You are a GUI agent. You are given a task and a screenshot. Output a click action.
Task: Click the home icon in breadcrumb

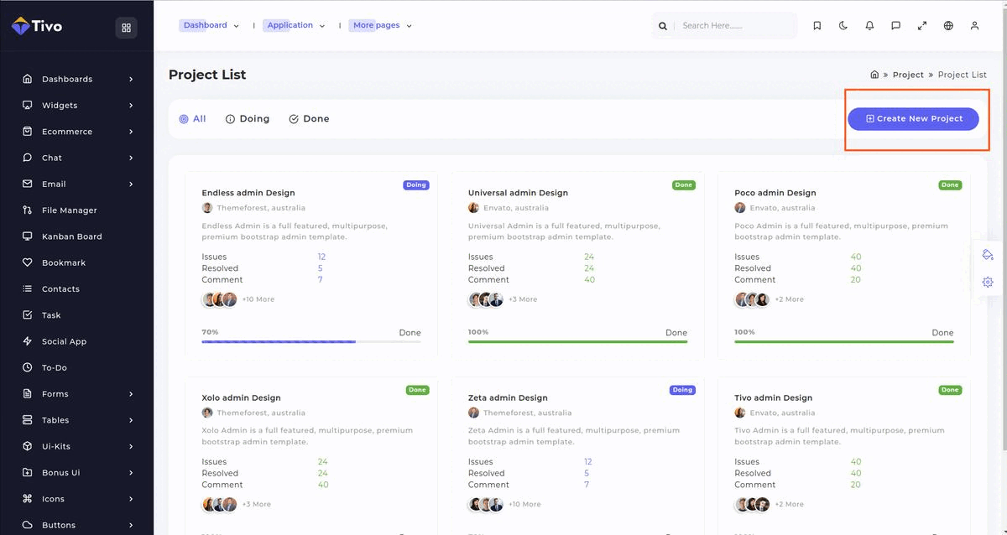click(x=874, y=75)
